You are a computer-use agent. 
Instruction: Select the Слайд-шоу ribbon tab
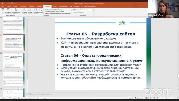click(47, 6)
